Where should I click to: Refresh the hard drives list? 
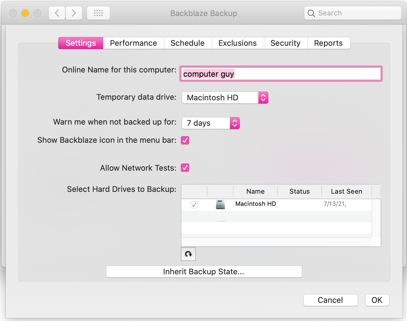[188, 254]
